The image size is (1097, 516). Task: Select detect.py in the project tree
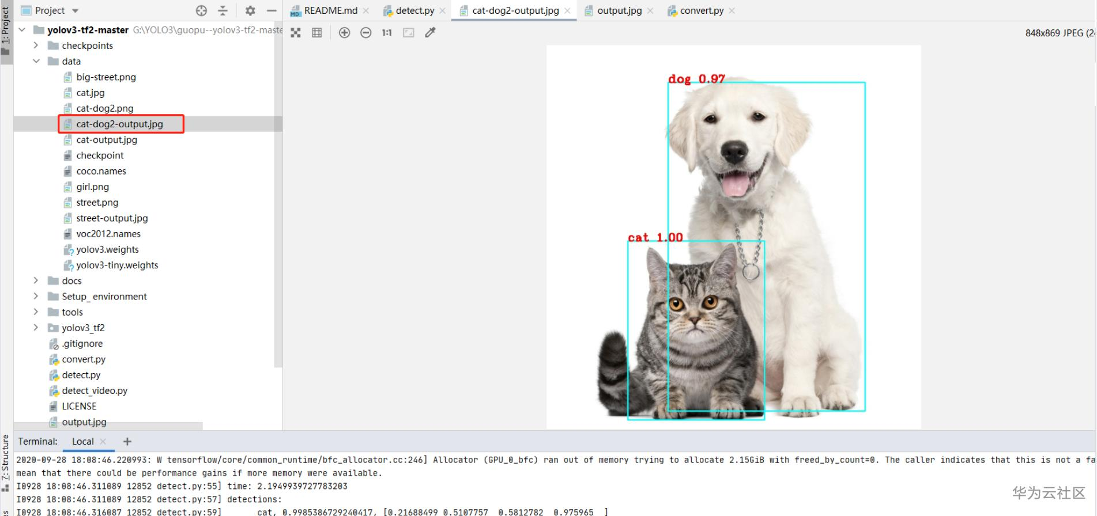point(81,374)
